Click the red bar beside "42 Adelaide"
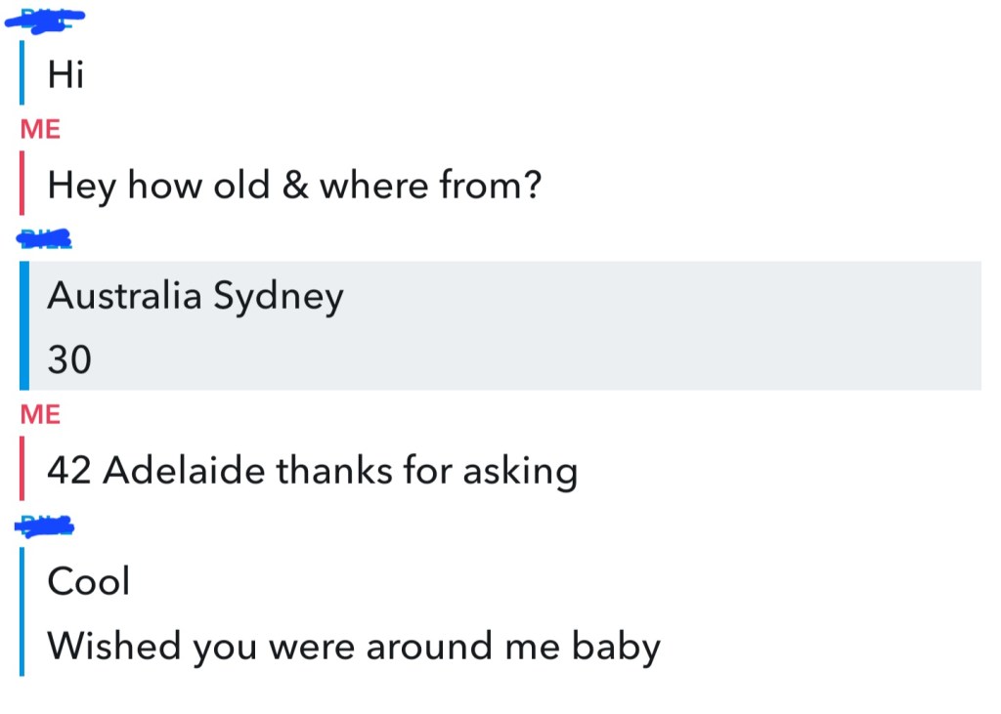 click(x=22, y=470)
